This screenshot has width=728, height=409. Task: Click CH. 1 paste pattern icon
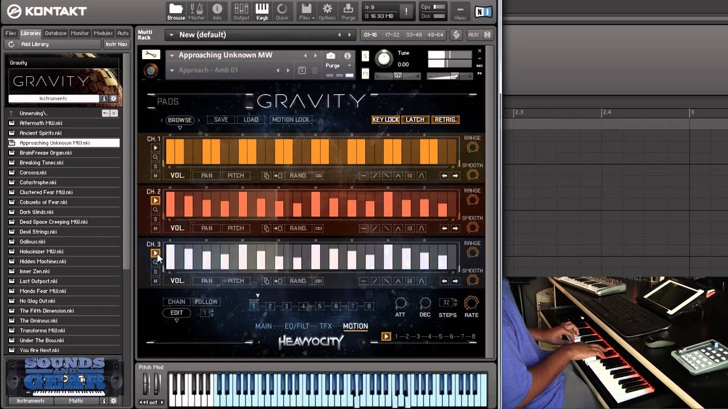(278, 176)
